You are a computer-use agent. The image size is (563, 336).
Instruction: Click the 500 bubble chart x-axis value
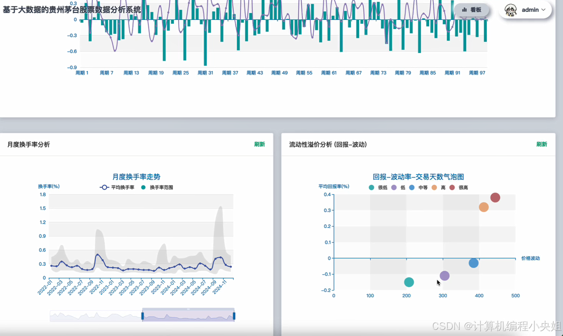point(515,296)
